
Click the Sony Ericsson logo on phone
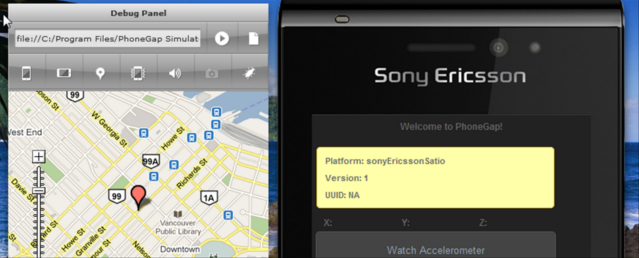click(x=450, y=76)
